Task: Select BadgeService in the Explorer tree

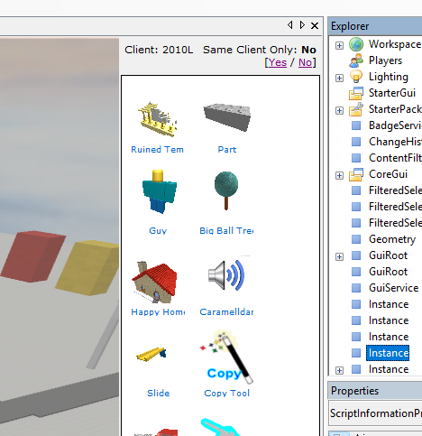Action: pos(395,125)
